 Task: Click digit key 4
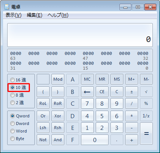(87, 116)
